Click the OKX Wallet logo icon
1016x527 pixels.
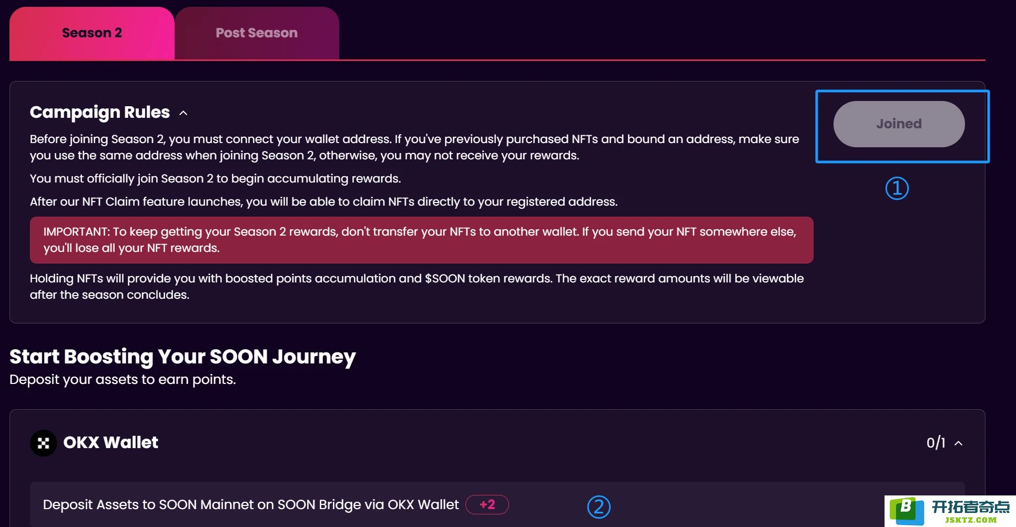click(43, 443)
